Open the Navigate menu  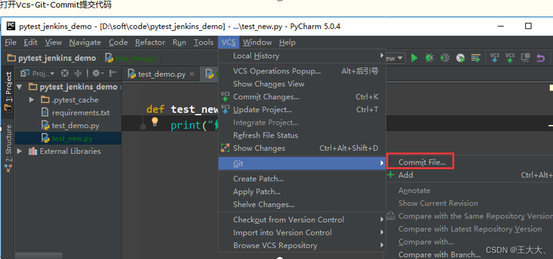(85, 42)
